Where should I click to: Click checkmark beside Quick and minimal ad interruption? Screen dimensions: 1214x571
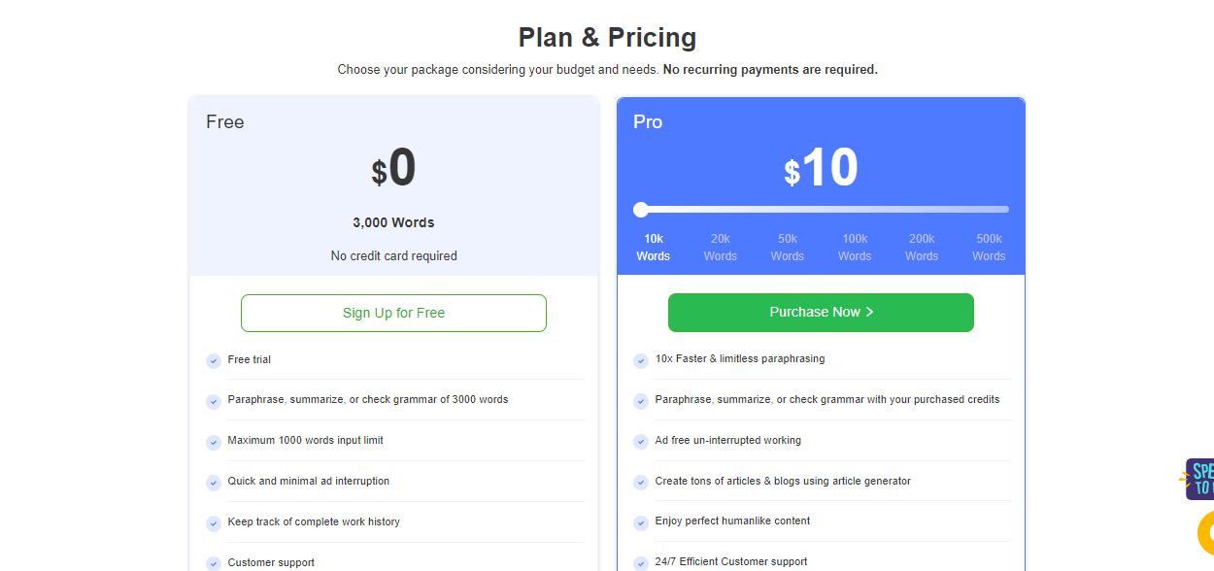(214, 483)
